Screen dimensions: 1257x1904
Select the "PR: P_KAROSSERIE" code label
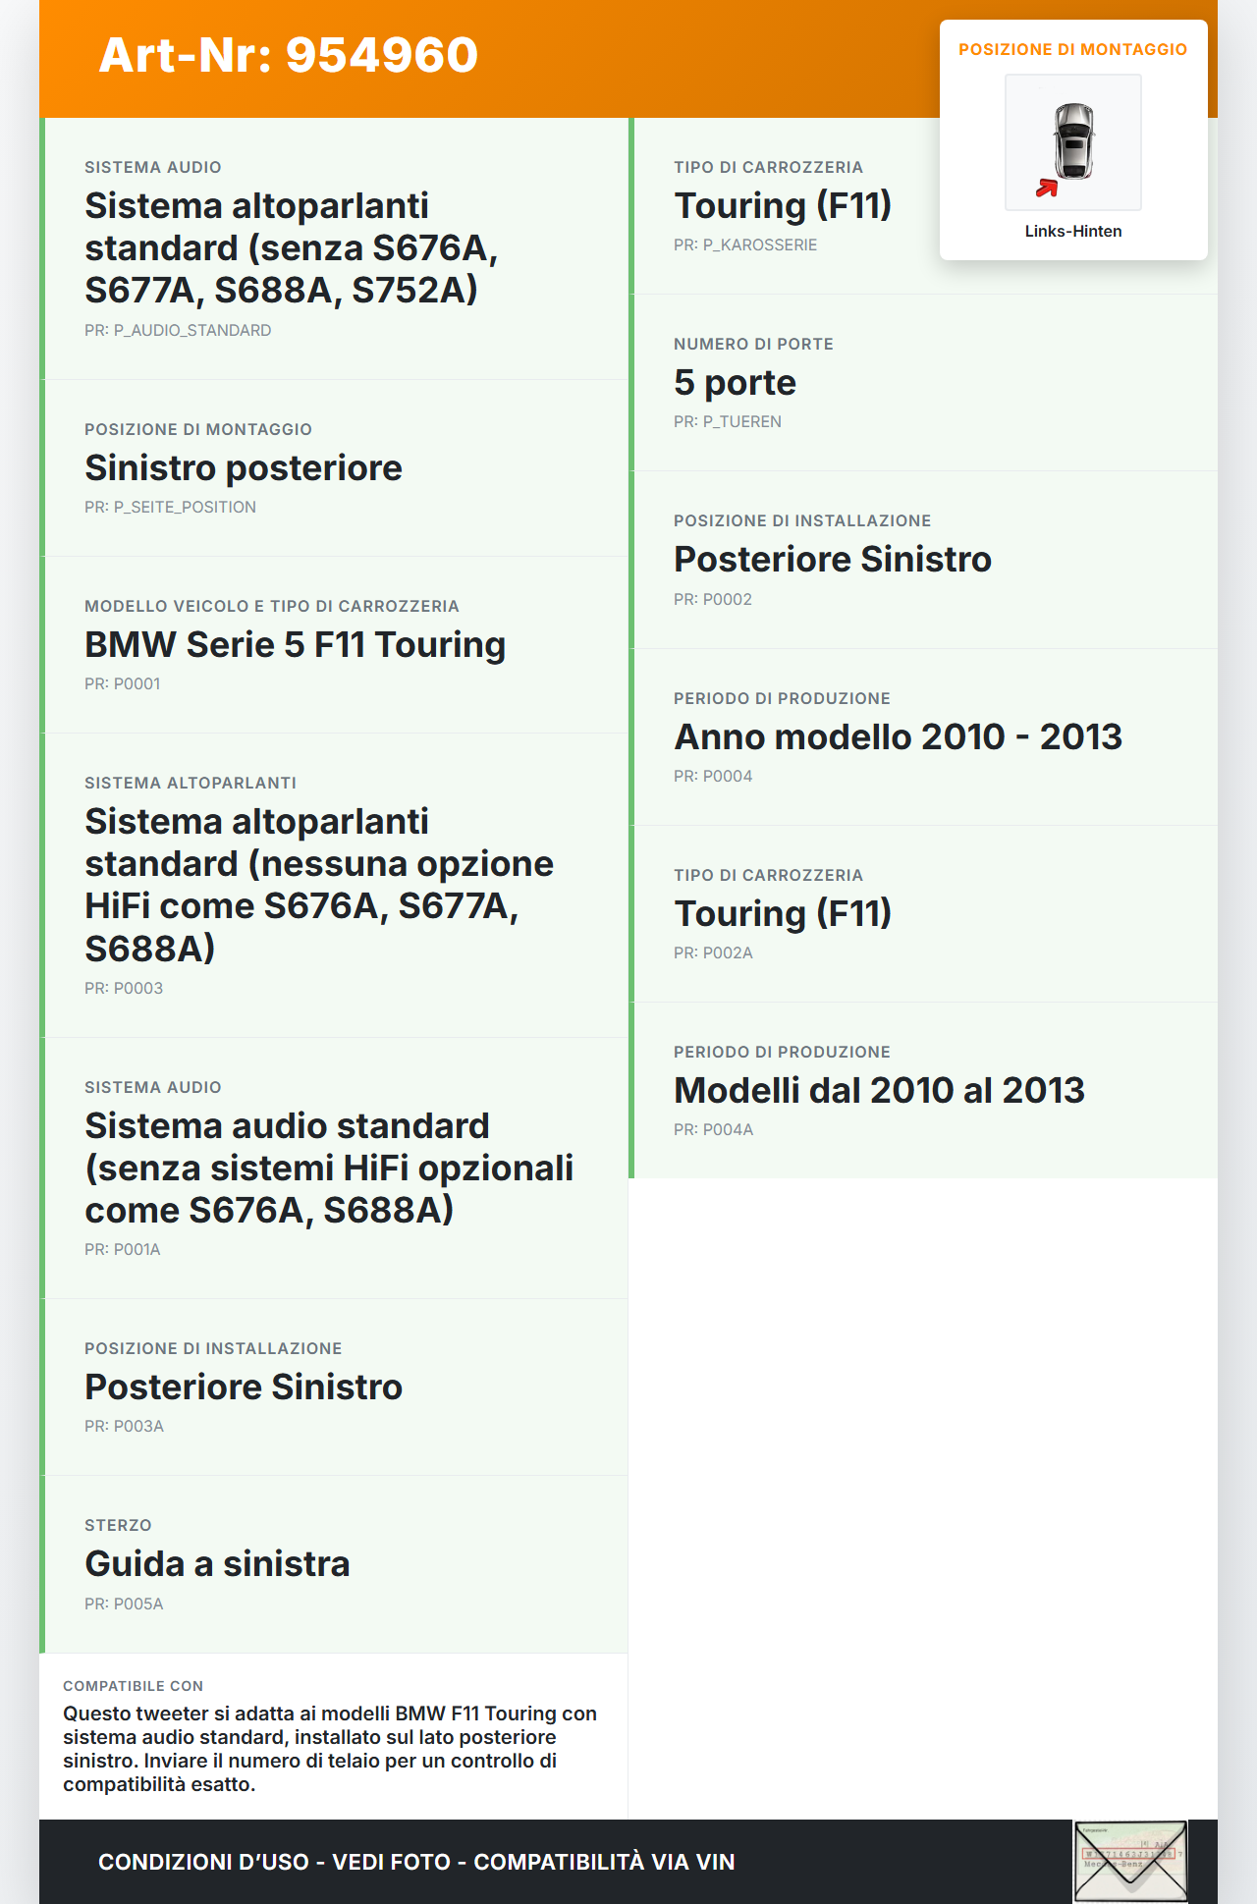point(745,245)
